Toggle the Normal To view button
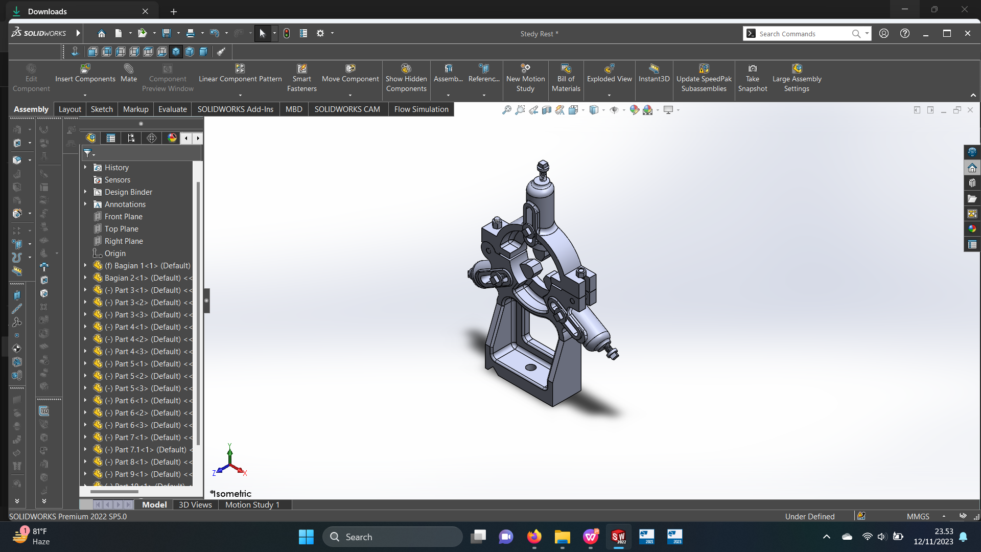The image size is (981, 552). (75, 52)
